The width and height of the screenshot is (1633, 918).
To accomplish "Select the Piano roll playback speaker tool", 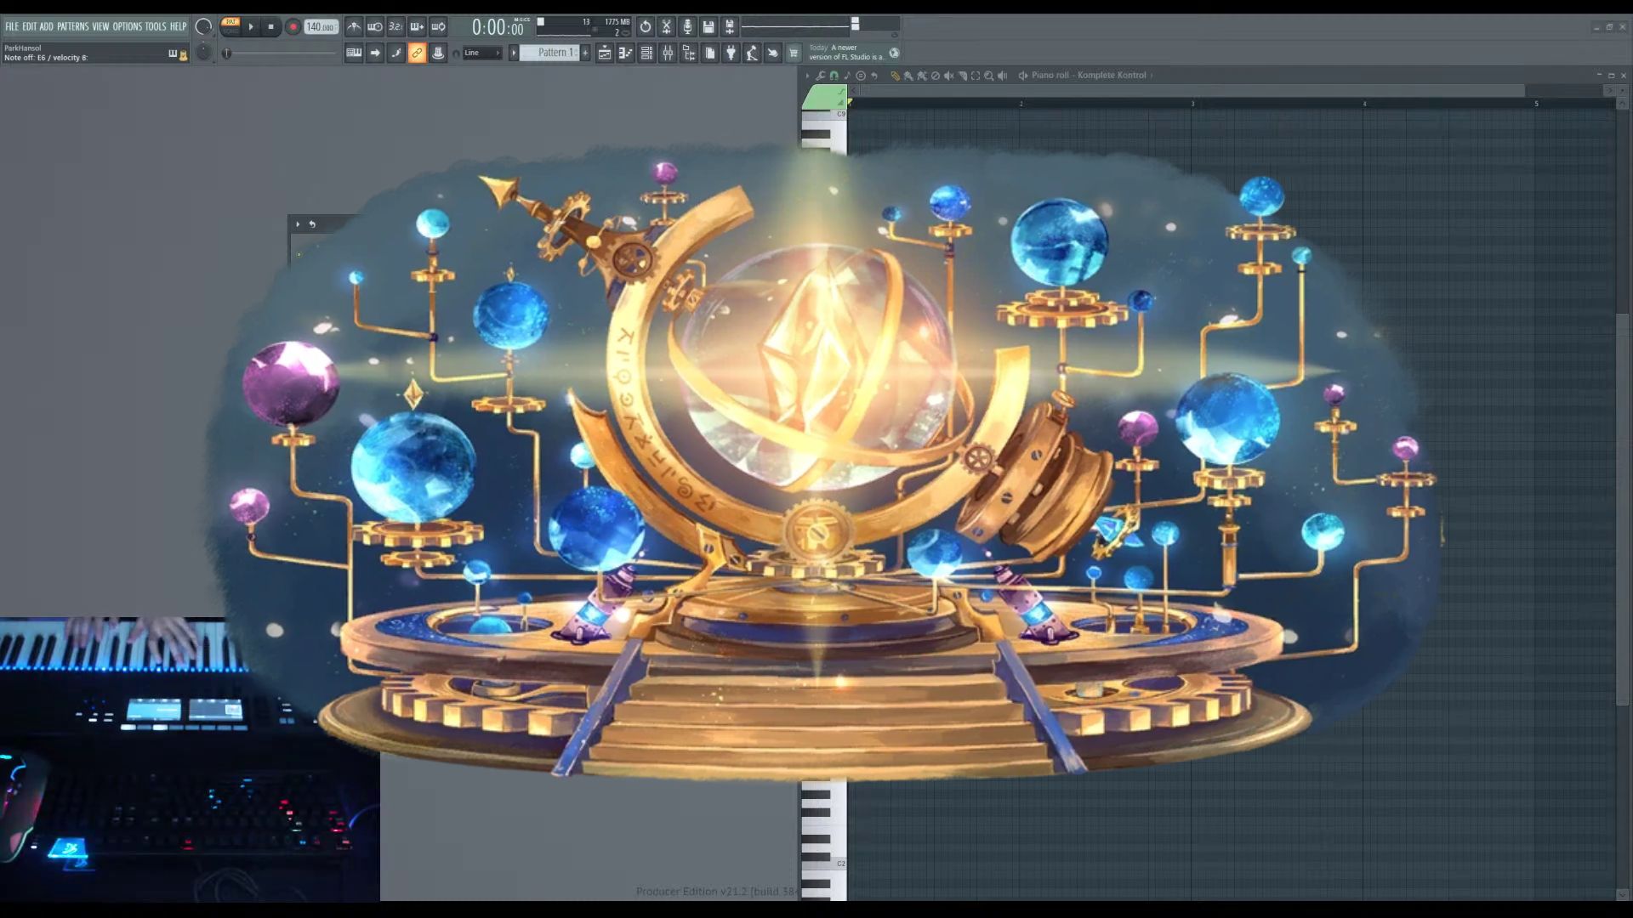I will coord(1003,76).
